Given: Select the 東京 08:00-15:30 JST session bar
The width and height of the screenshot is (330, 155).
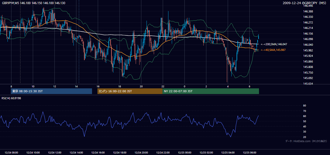Looking at the screenshot, I should click(x=51, y=91).
